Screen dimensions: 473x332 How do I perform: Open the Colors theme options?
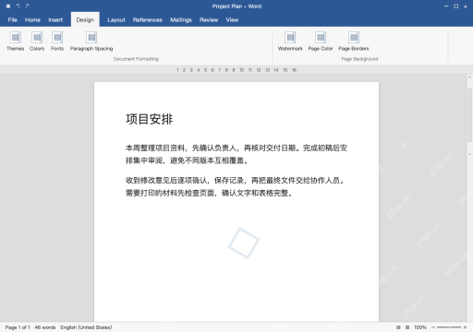37,41
